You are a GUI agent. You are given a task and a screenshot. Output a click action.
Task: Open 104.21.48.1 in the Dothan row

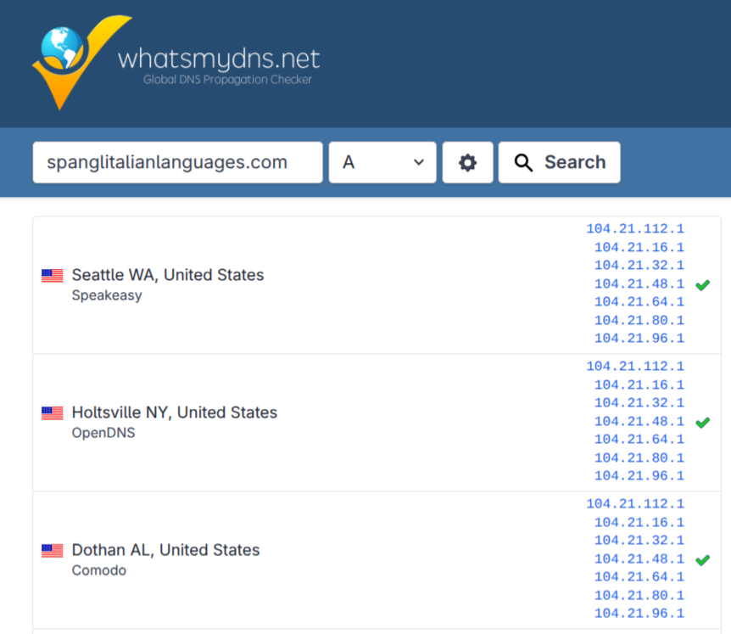pos(639,559)
